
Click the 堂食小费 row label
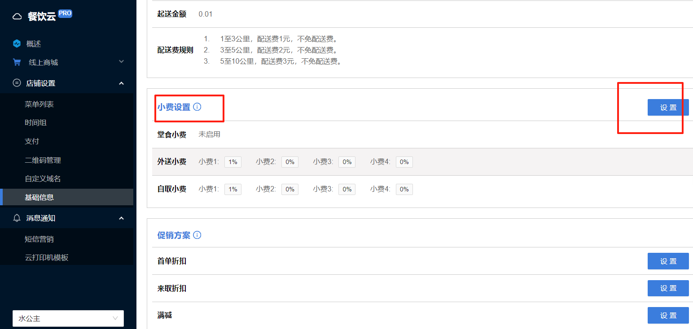tap(172, 134)
